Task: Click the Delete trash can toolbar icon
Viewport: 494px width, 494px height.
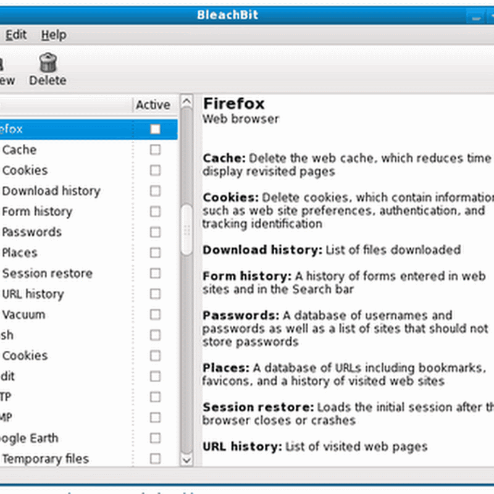Action: pos(48,62)
